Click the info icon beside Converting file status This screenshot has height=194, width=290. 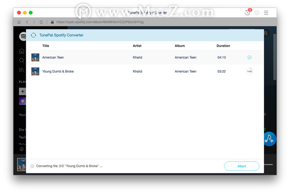tap(32, 166)
